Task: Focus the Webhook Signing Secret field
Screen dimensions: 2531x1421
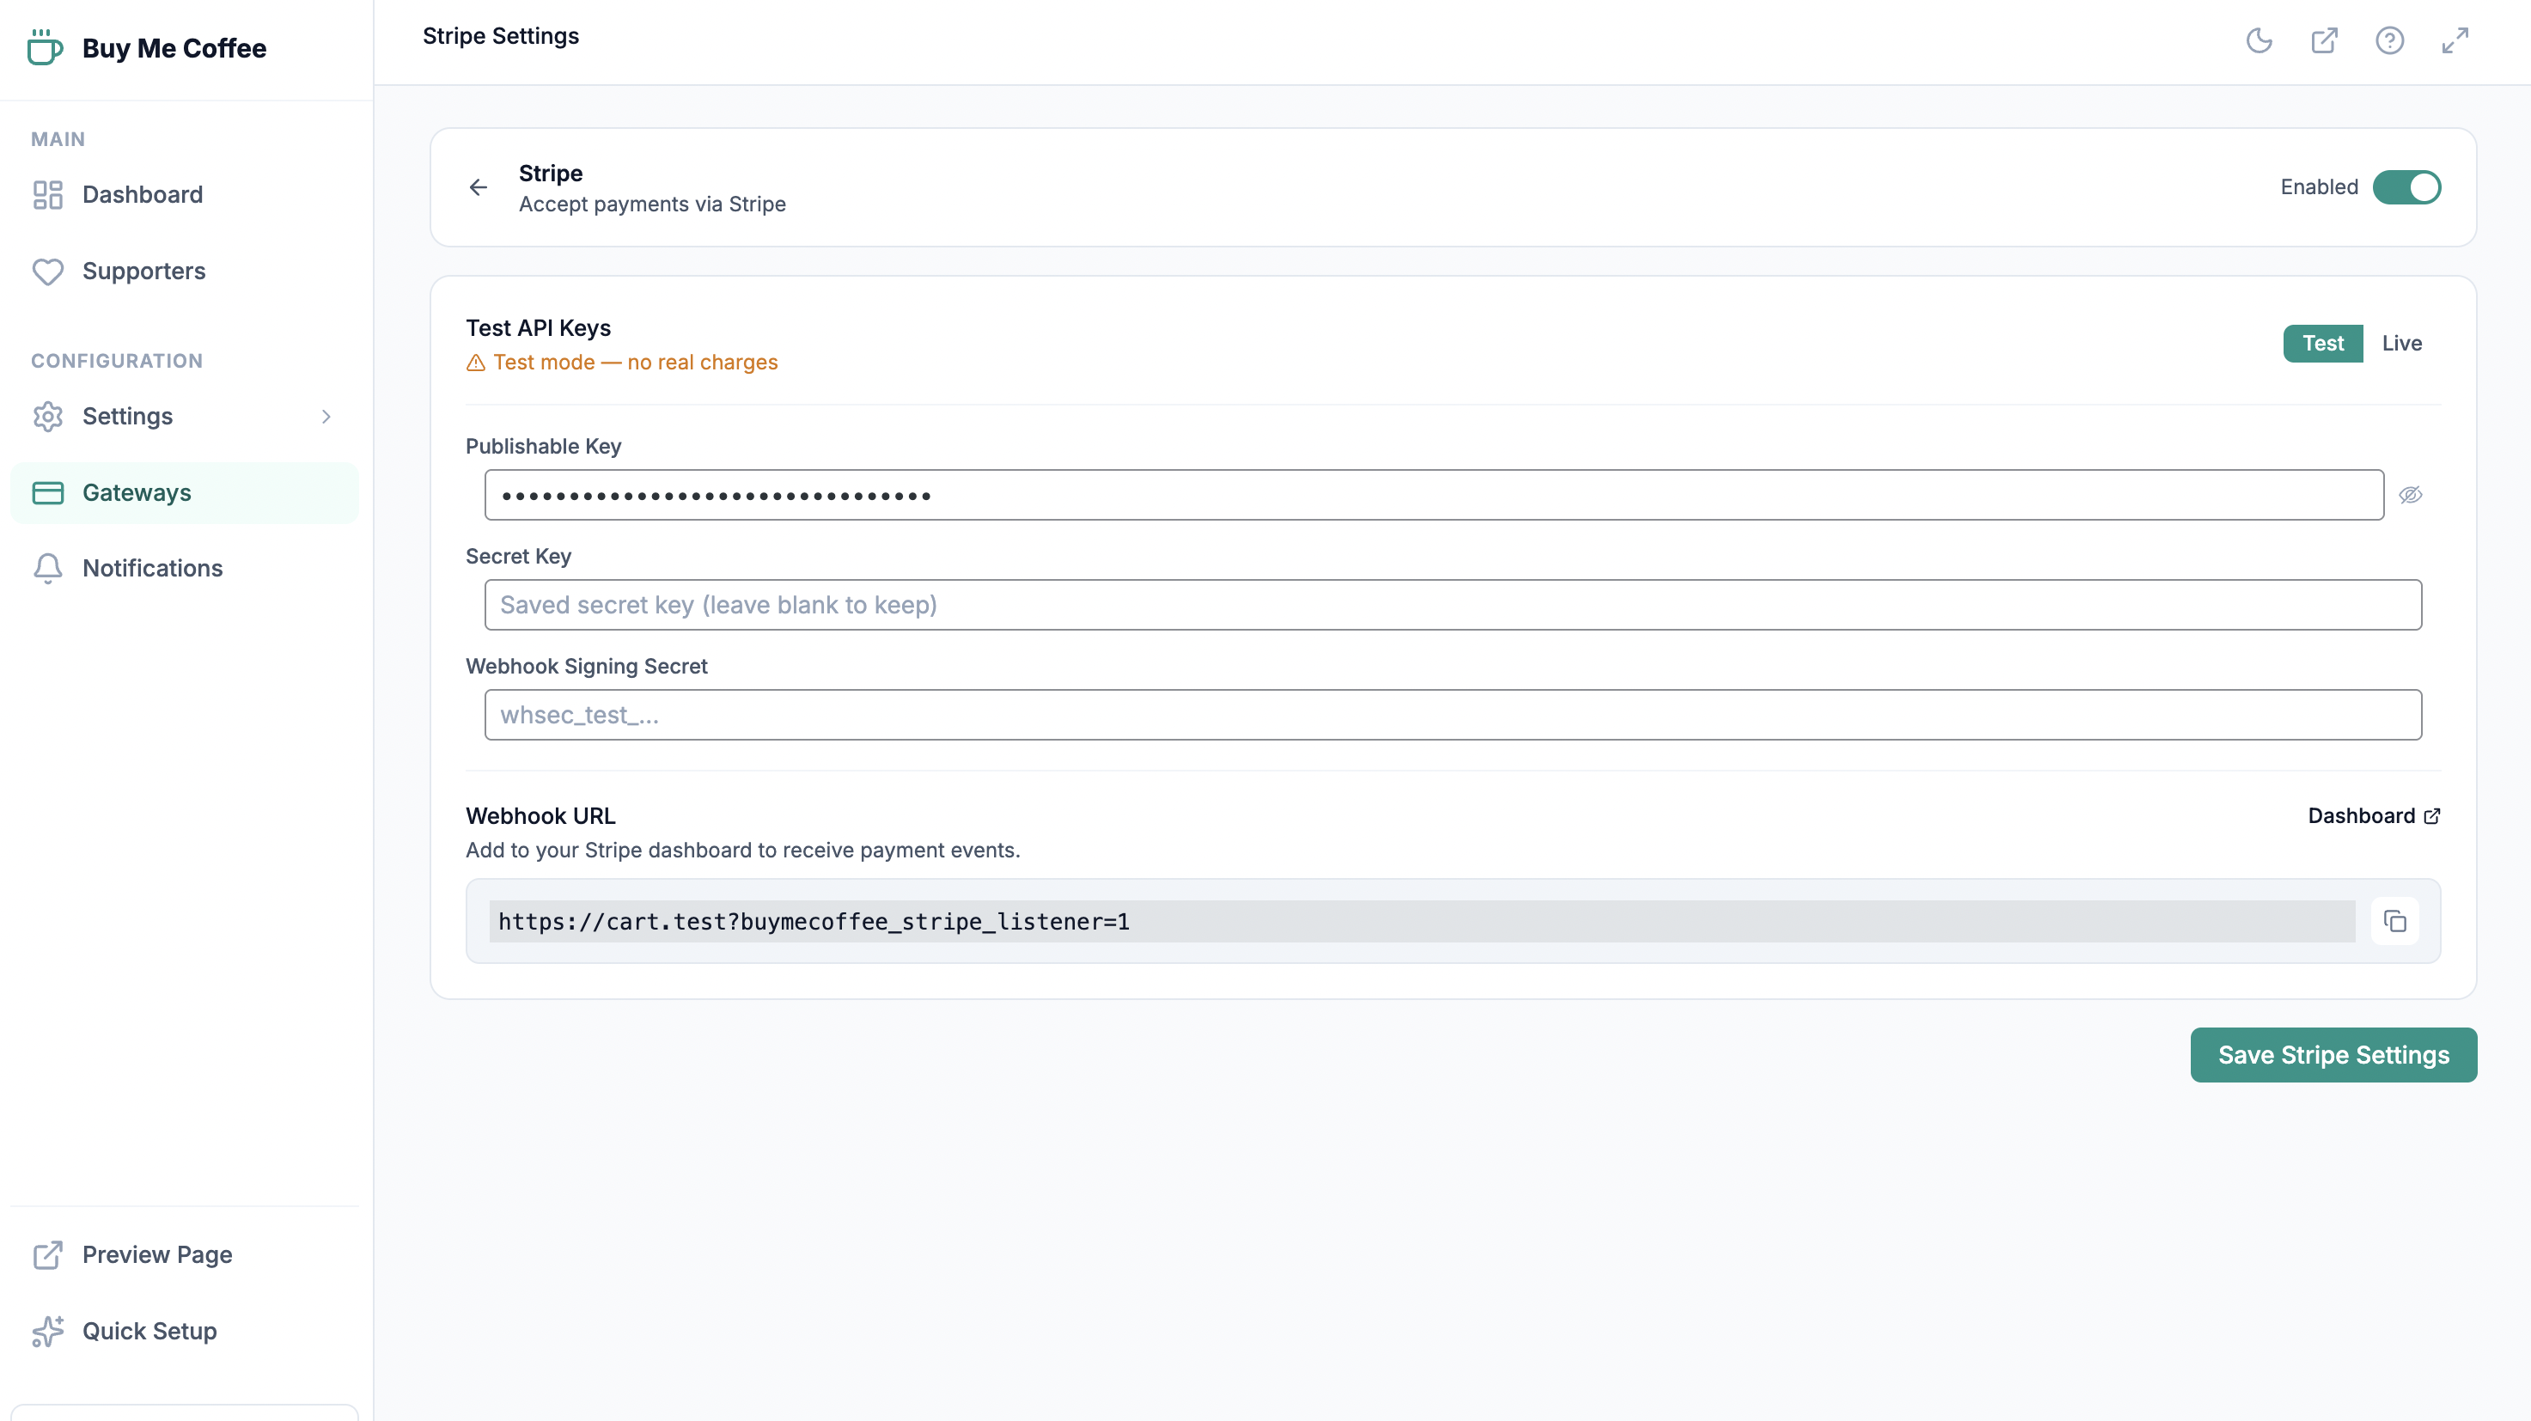Action: click(x=1452, y=715)
